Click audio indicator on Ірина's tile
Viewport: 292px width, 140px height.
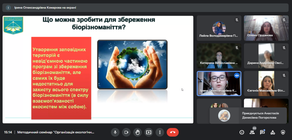(237, 75)
